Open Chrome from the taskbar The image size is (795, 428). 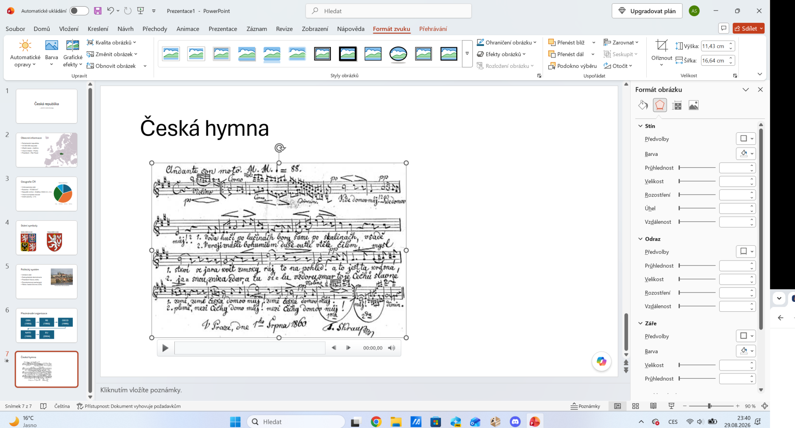[376, 422]
